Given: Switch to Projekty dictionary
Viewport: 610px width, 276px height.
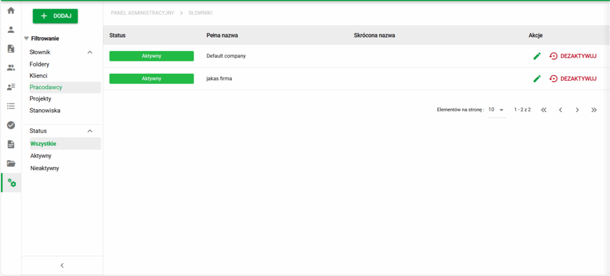Looking at the screenshot, I should pos(41,99).
